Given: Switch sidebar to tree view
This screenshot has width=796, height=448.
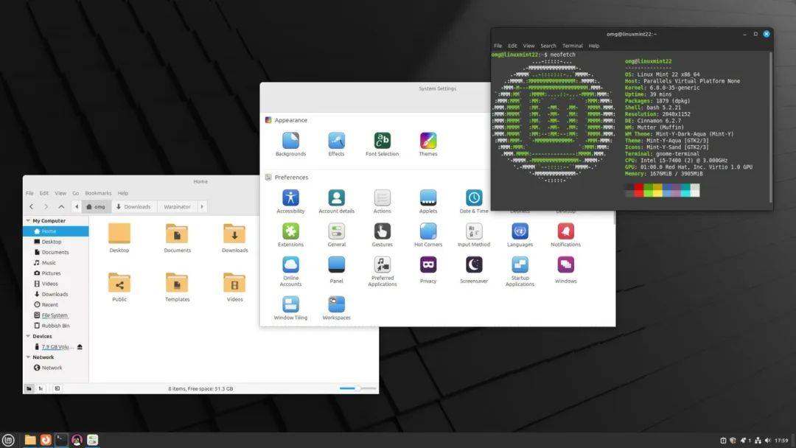Looking at the screenshot, I should coord(41,388).
